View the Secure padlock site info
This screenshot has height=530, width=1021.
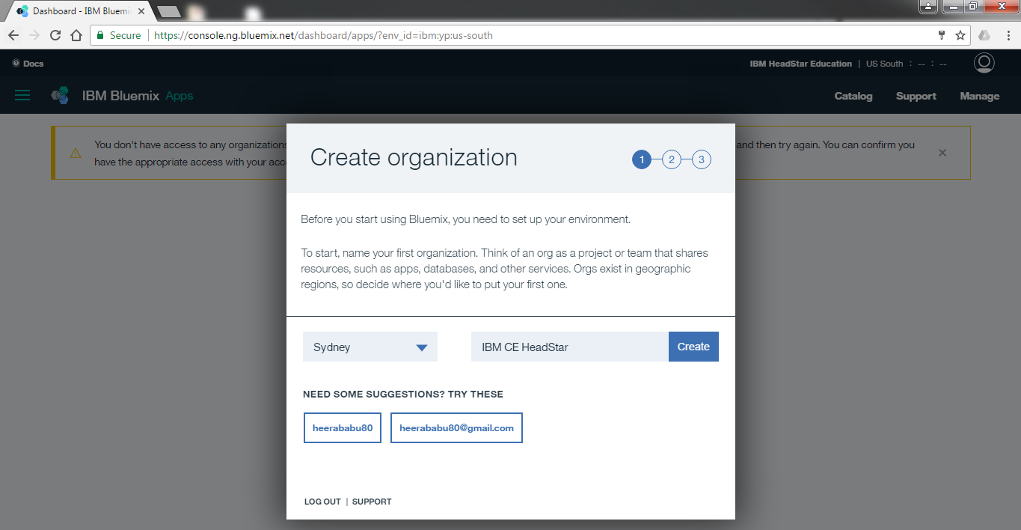[119, 35]
